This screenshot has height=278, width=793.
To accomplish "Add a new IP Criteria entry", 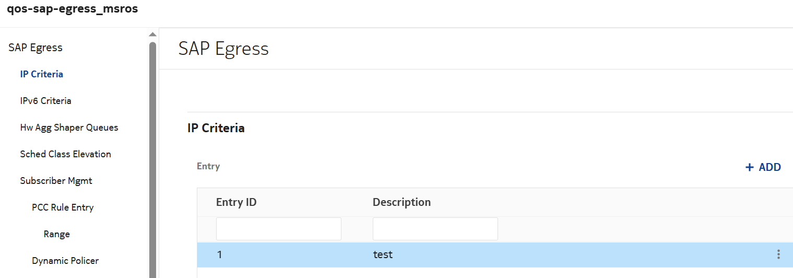I will coord(763,167).
